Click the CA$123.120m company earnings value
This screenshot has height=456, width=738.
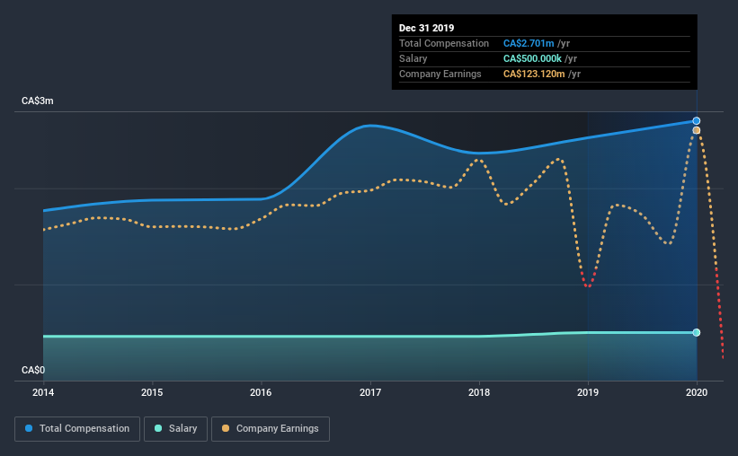point(534,74)
